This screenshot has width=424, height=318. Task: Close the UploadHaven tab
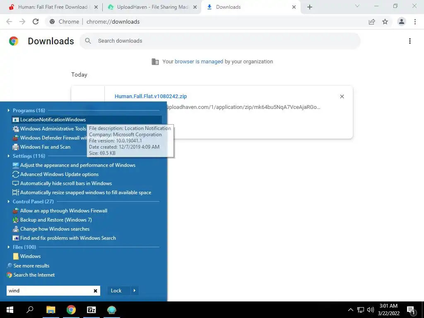(195, 7)
